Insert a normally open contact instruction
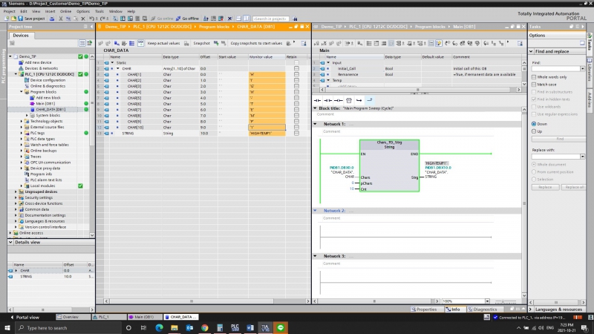The width and height of the screenshot is (594, 334). tap(318, 100)
